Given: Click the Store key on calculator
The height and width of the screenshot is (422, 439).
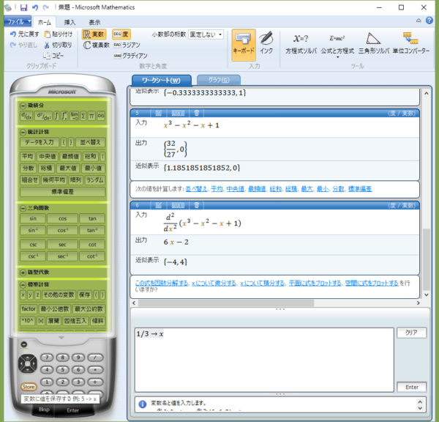Looking at the screenshot, I should point(29,387).
